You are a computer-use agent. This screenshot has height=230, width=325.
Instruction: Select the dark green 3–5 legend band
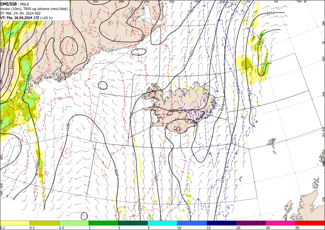coord(133,223)
